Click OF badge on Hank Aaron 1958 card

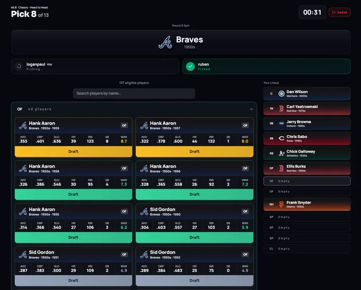coord(124,168)
